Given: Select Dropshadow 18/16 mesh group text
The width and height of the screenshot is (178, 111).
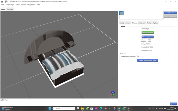Looking at the screenshot, I should tap(147, 50).
